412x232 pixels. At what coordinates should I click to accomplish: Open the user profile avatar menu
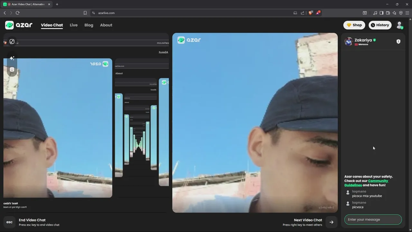(x=399, y=25)
